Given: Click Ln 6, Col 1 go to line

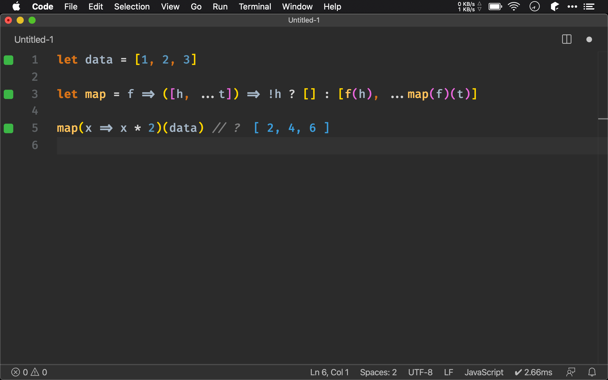Looking at the screenshot, I should point(329,372).
